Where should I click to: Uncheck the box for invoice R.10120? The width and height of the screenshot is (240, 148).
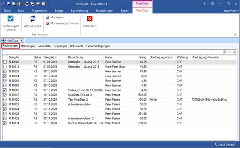pyautogui.click(x=5, y=99)
